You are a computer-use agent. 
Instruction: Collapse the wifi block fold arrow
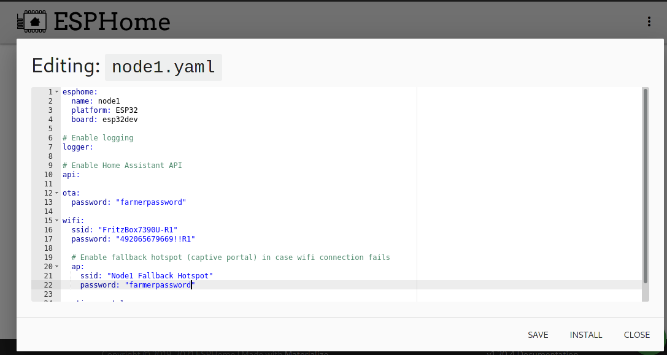click(56, 221)
